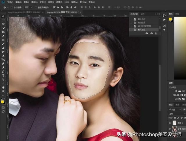Lock layer position icon
The image size is (186, 141).
tap(182, 118)
